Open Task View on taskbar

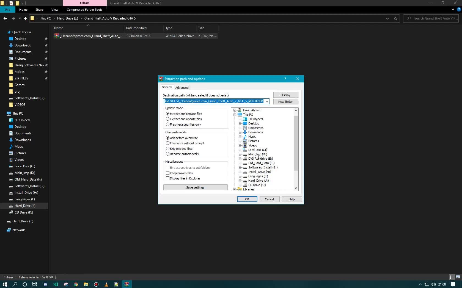point(35,284)
